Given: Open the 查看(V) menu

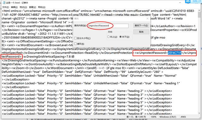Looking at the screenshot, I should tap(33, 7).
